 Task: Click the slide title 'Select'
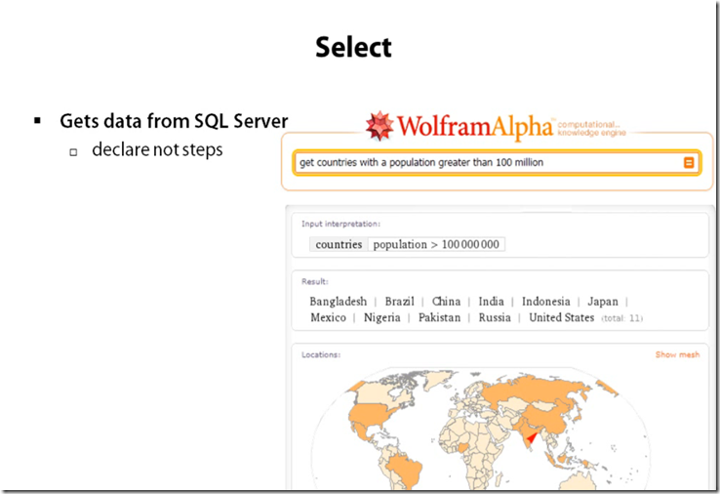pos(353,47)
